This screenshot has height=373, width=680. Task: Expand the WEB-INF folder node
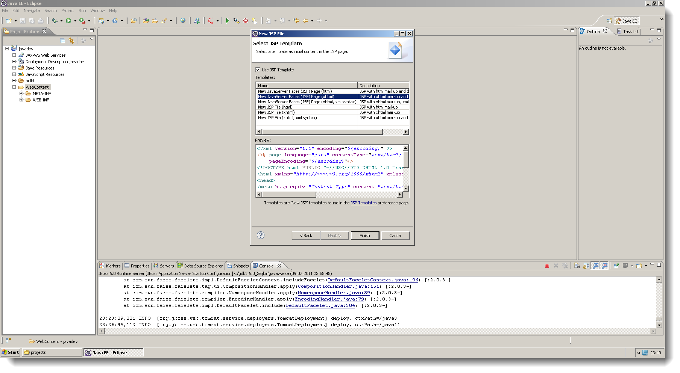21,100
